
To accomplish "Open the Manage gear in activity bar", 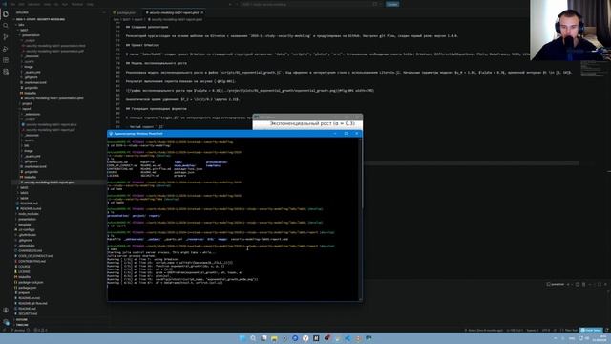I will [6, 322].
